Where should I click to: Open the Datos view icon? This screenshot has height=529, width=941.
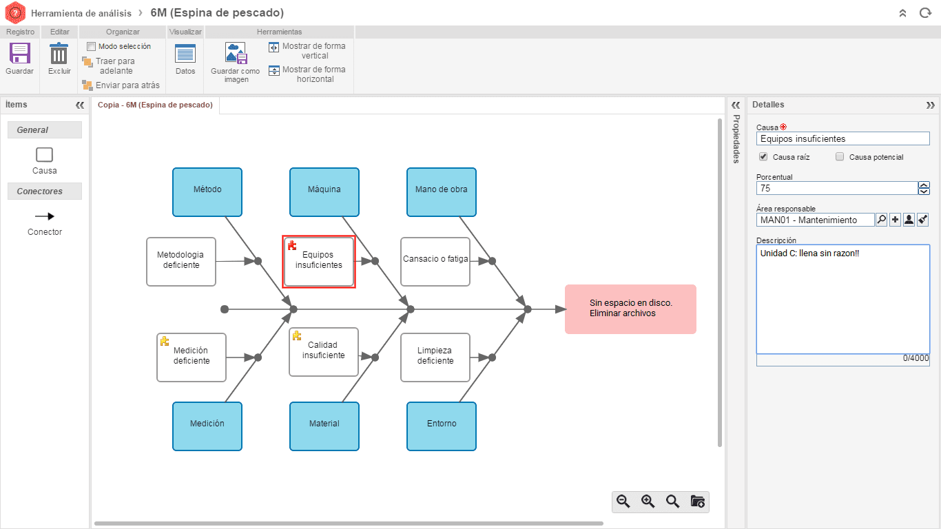(185, 54)
